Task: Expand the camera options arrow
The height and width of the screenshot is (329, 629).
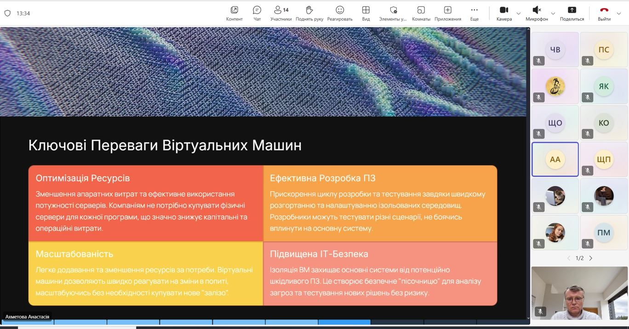Action: [519, 13]
